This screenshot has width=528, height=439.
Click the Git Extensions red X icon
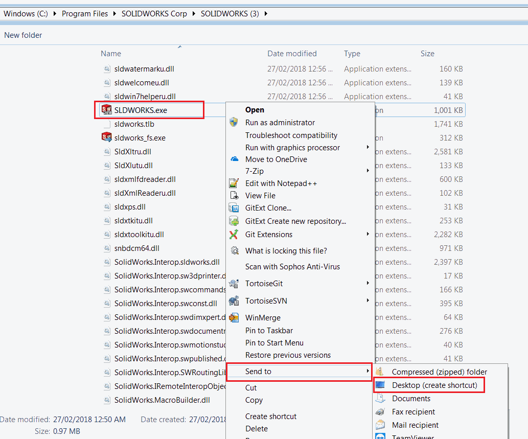click(x=234, y=234)
